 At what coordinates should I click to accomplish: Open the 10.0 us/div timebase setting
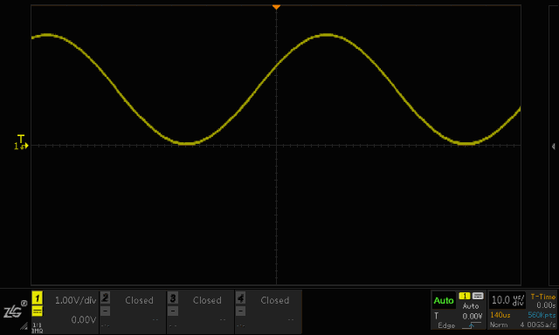pyautogui.click(x=507, y=300)
